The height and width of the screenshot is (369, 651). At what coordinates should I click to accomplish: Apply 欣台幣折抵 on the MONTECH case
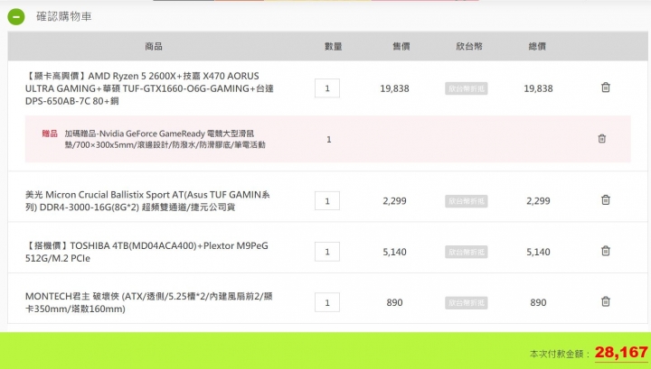467,303
